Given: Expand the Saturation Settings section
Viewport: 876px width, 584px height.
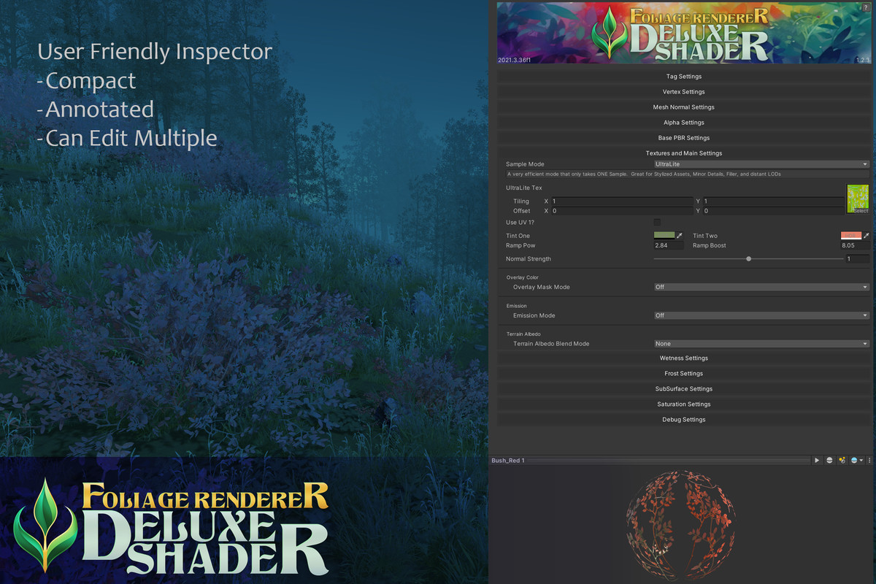Looking at the screenshot, I should pyautogui.click(x=684, y=404).
